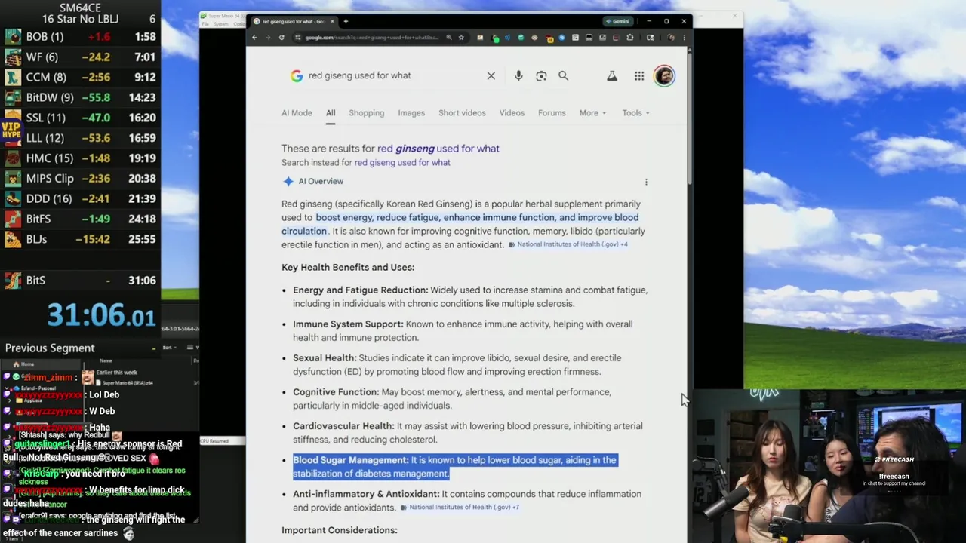Expand the More search filters dropdown
966x543 pixels.
click(592, 113)
